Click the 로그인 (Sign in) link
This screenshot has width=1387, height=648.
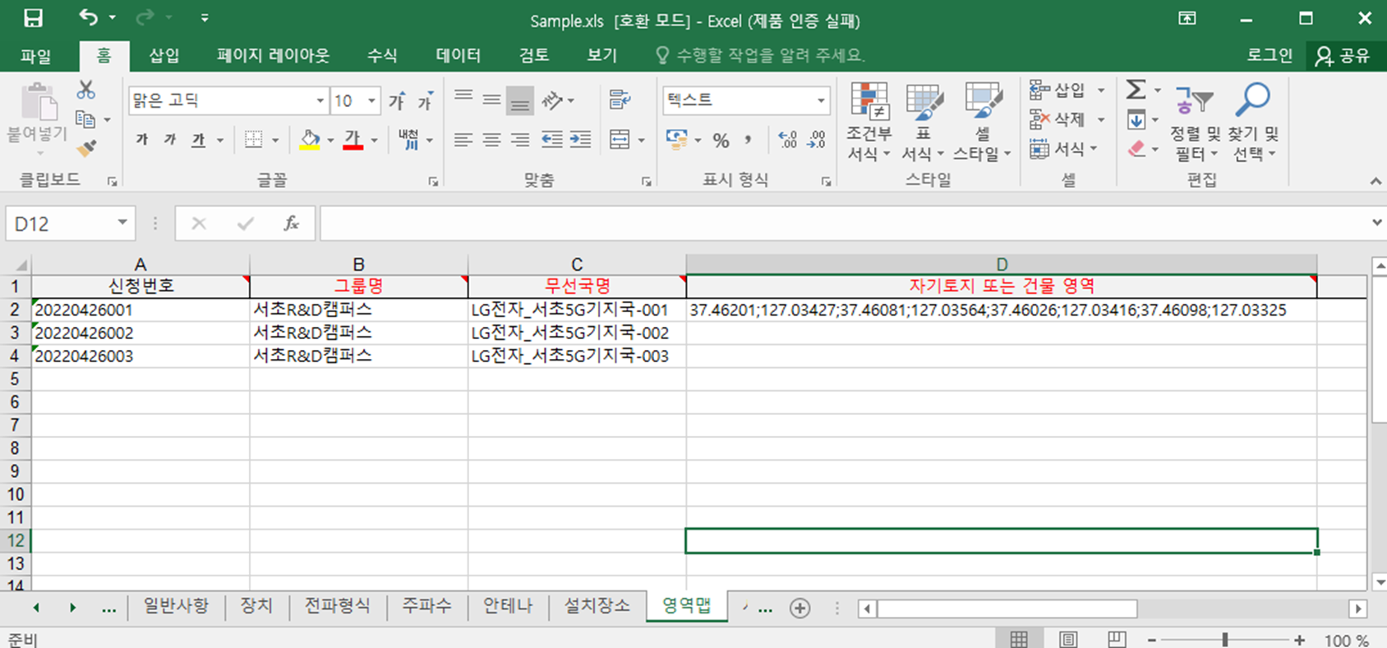pyautogui.click(x=1269, y=55)
